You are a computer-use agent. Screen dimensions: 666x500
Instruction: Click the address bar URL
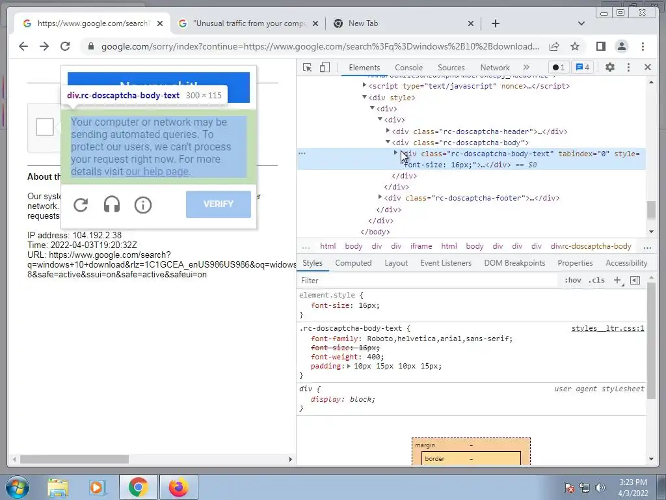pyautogui.click(x=320, y=46)
